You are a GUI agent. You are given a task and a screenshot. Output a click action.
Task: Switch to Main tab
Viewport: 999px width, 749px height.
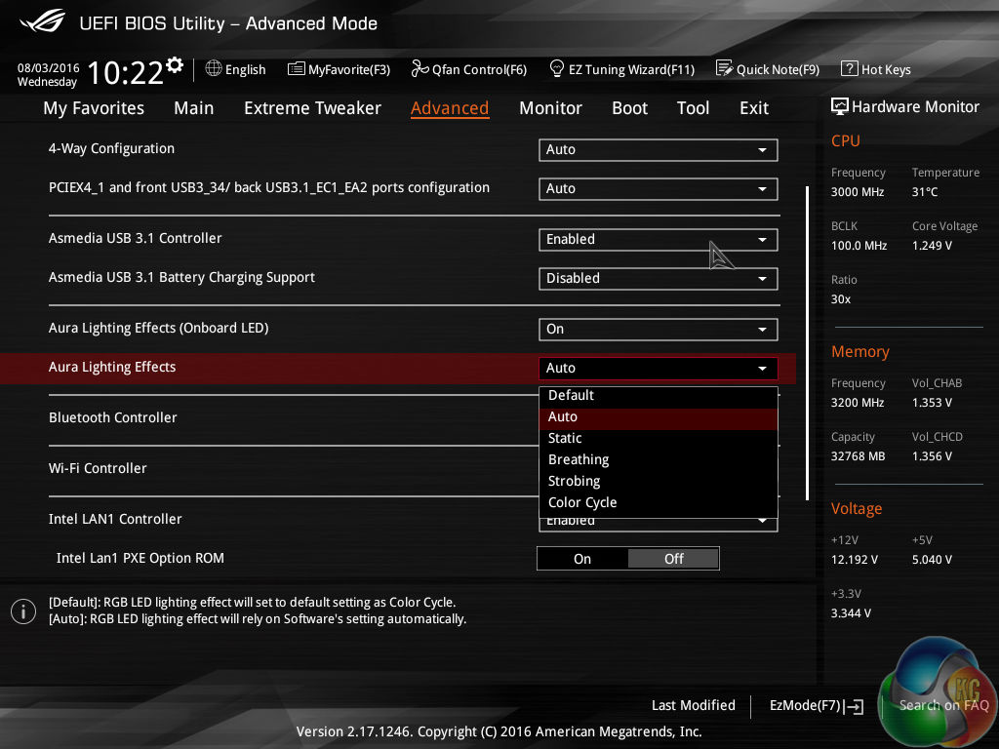pyautogui.click(x=194, y=108)
